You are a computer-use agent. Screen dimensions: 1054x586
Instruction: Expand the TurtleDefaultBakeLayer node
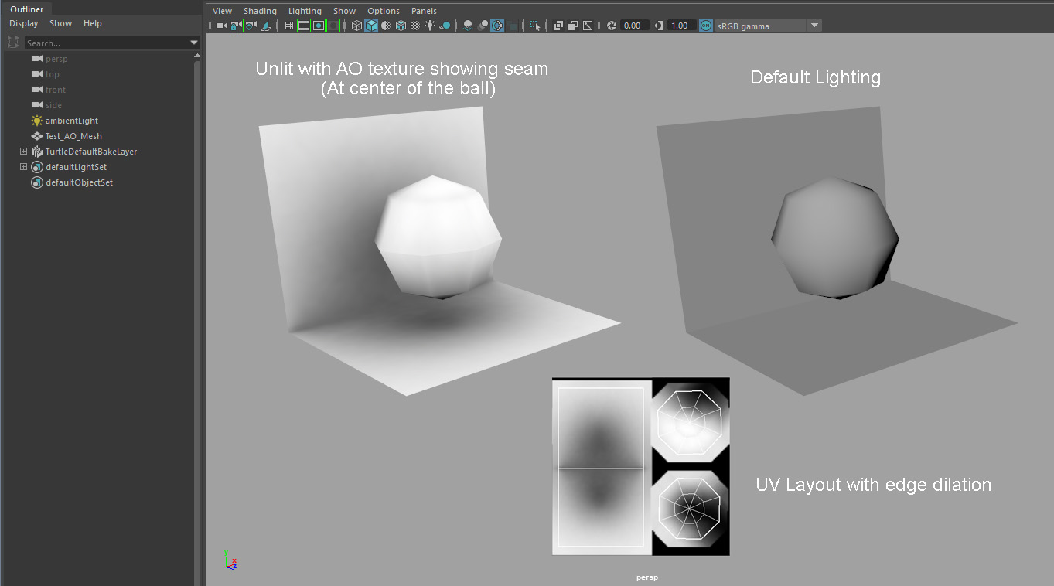[x=23, y=152]
